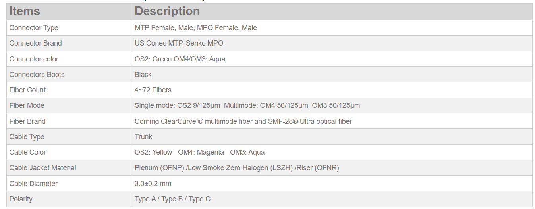Click the '4~72 Fibers' value

153,90
